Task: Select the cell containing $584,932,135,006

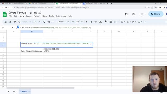Action: click(x=52, y=50)
